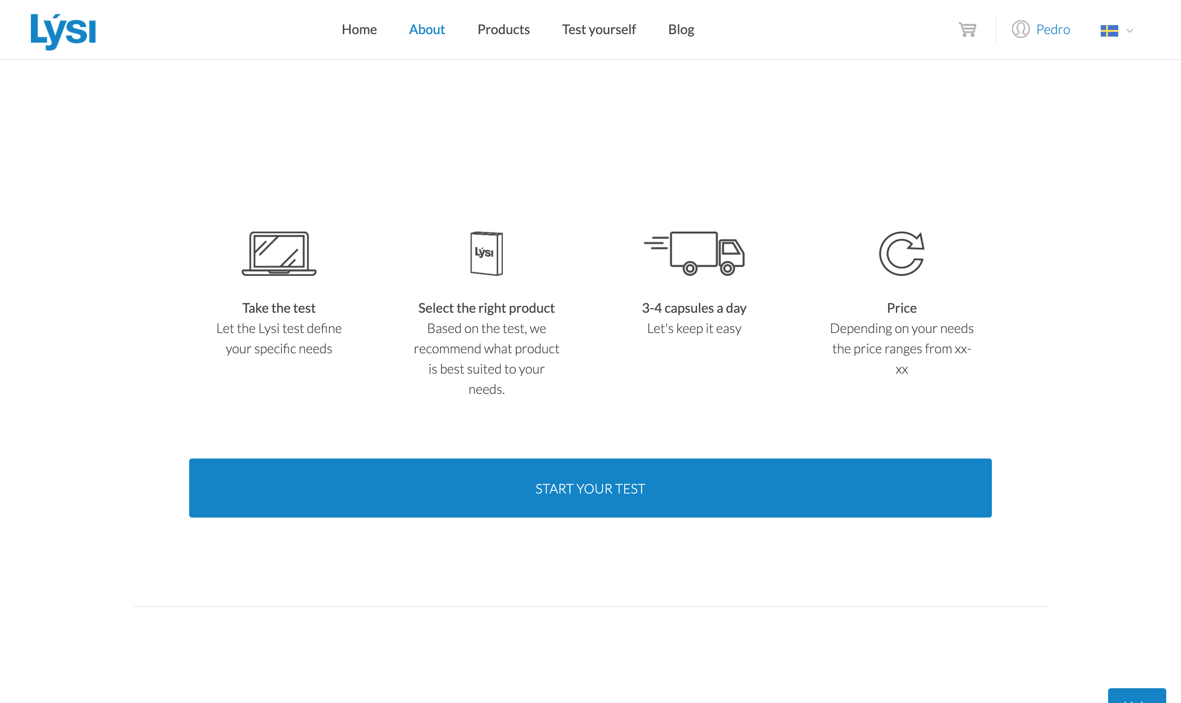
Task: Click the delivery truck icon
Action: (694, 253)
